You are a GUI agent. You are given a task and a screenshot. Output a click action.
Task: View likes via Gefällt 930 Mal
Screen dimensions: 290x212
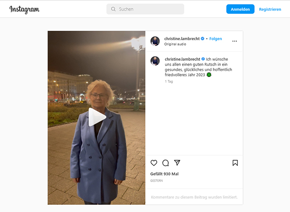pyautogui.click(x=164, y=174)
